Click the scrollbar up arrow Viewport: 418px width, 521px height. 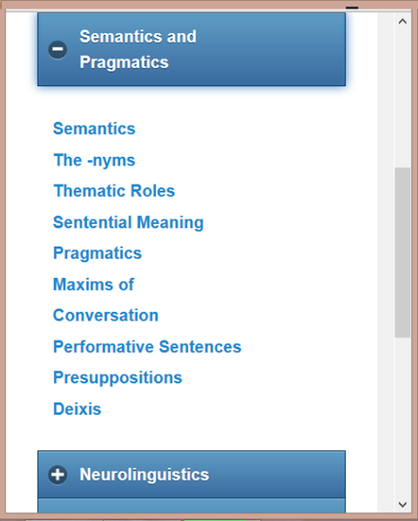click(x=402, y=21)
